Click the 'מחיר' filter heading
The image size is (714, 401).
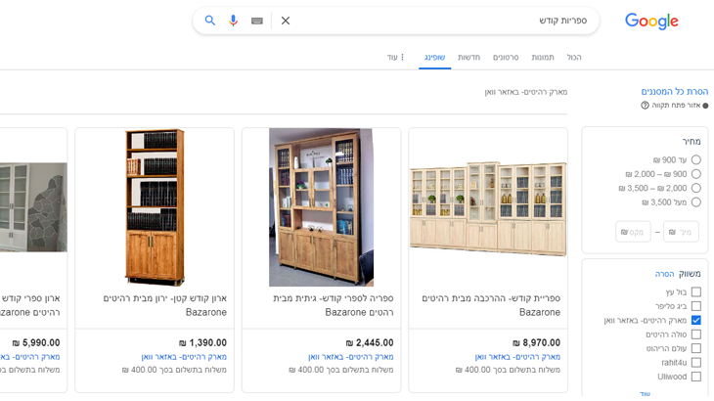tap(692, 142)
